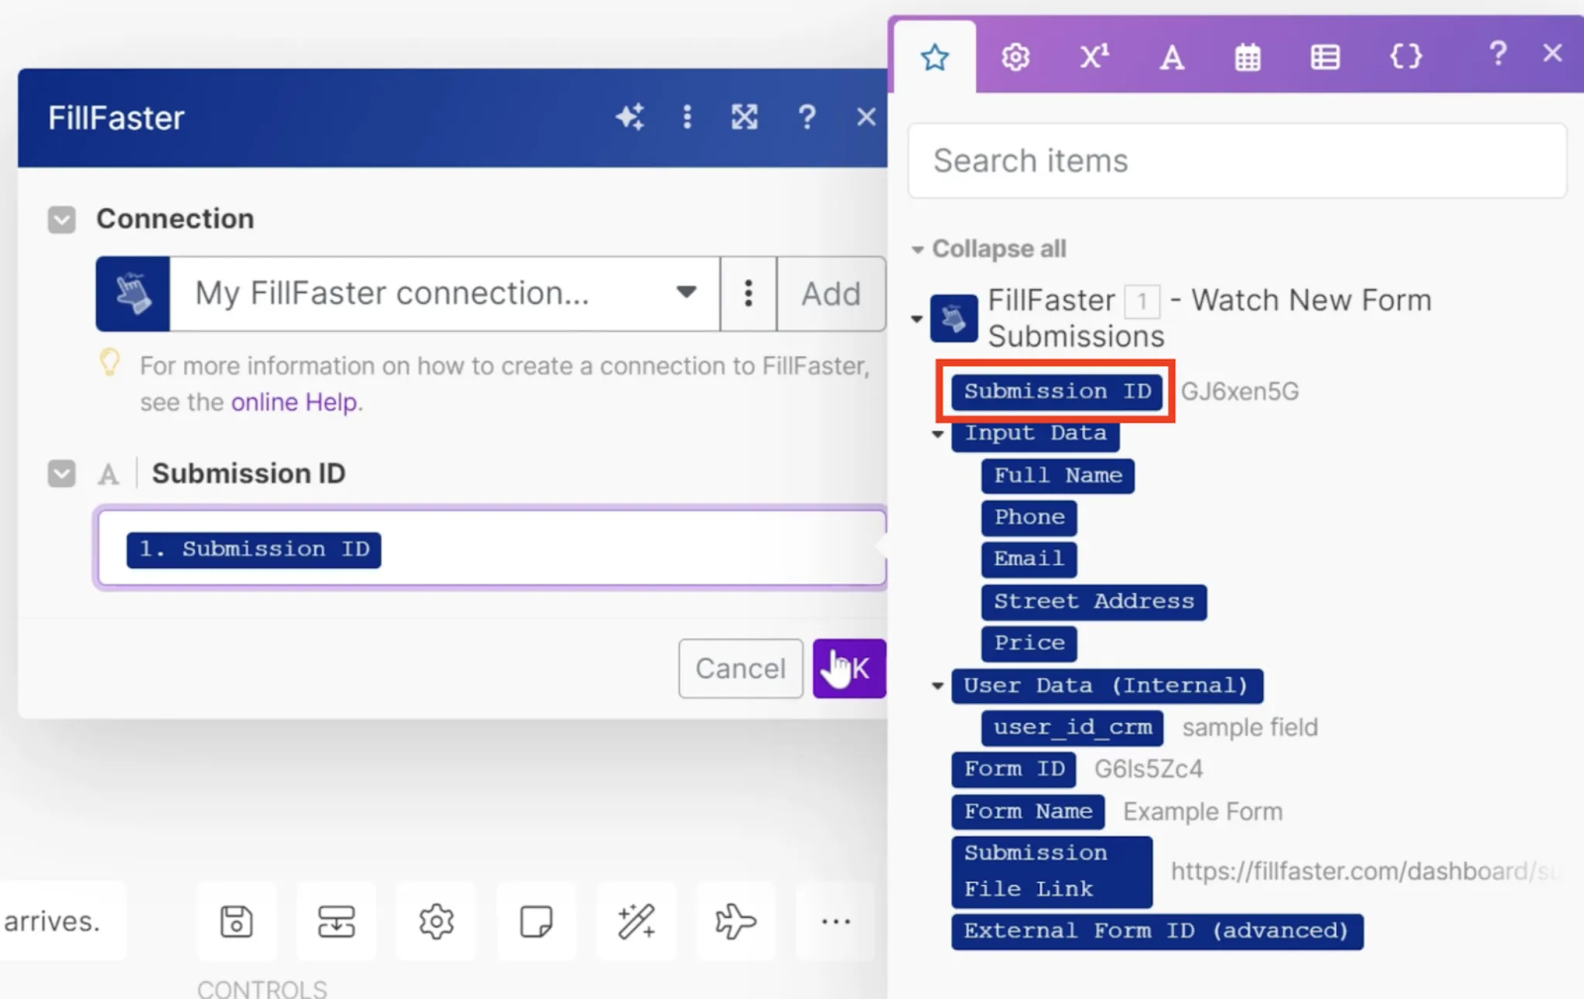Image resolution: width=1584 pixels, height=999 pixels.
Task: Insert the Form Name variable
Action: 1028,812
